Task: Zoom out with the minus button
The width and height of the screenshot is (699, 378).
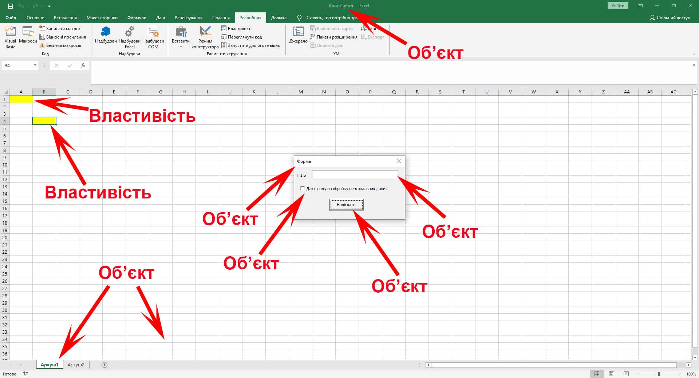Action: pyautogui.click(x=637, y=374)
